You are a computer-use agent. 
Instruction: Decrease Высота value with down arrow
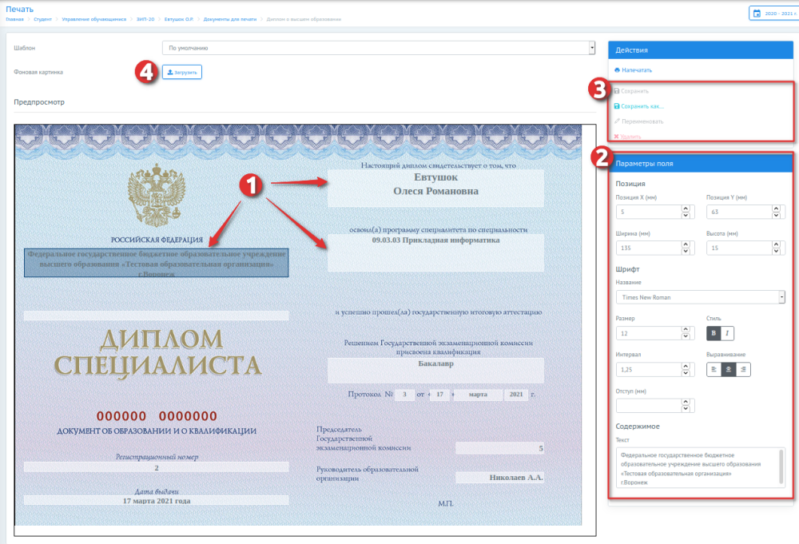[x=776, y=252]
